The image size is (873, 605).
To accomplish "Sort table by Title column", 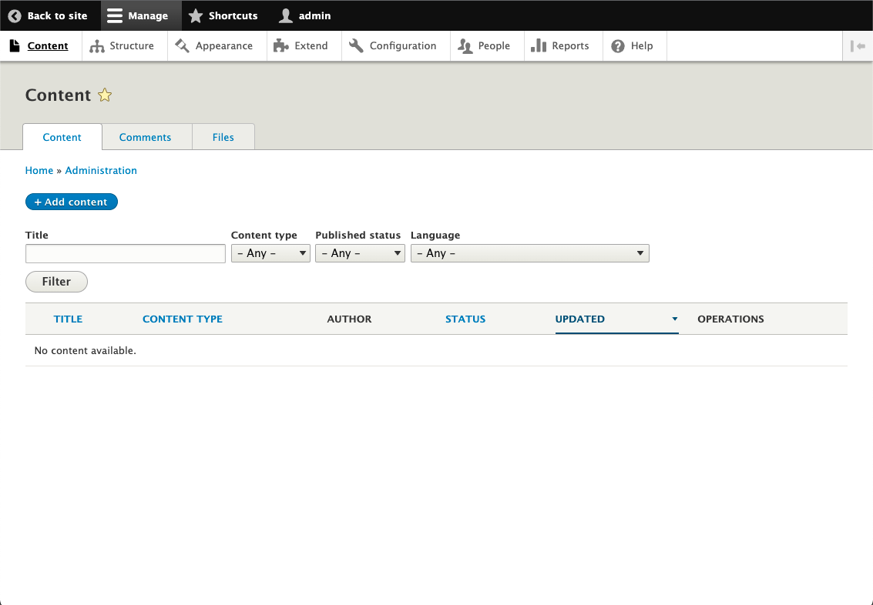I will tap(68, 319).
